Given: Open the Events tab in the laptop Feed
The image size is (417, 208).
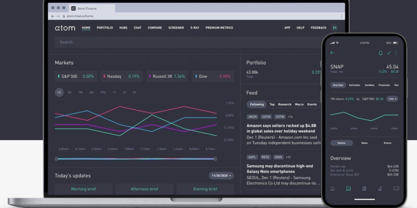Looking at the screenshot, I should click(x=312, y=104).
